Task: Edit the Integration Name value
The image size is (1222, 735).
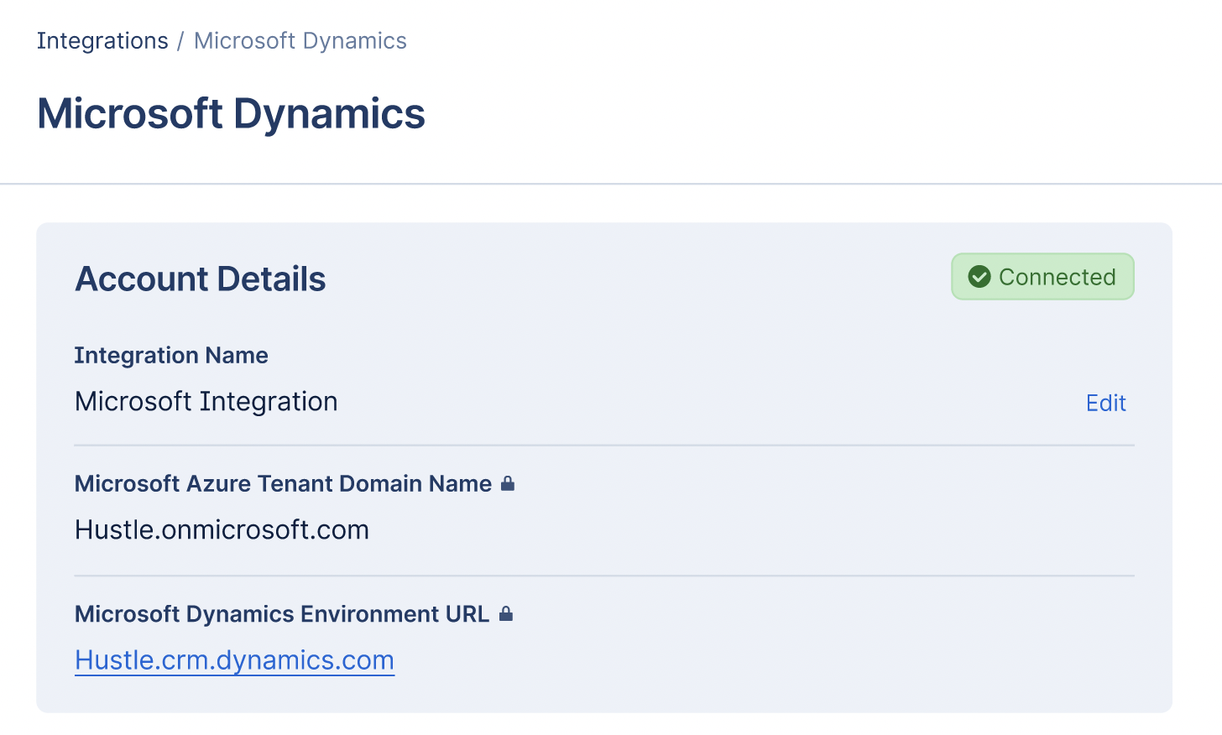Action: (1105, 404)
